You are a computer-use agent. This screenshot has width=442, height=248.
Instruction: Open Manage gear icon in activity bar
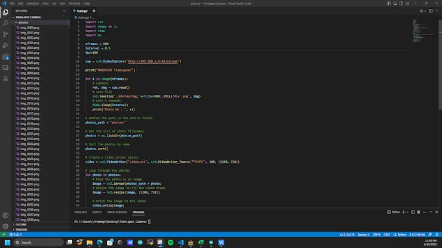click(x=5, y=227)
